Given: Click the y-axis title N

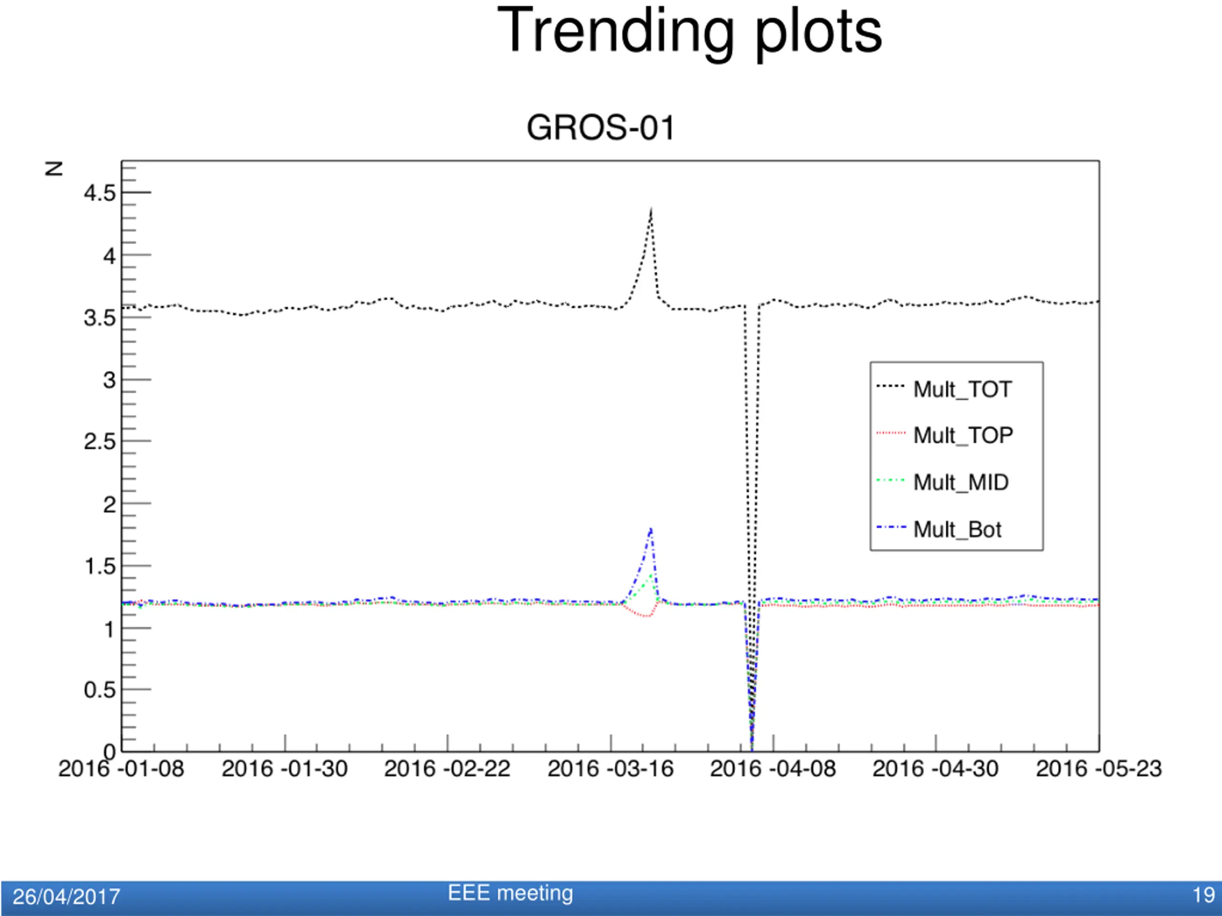Looking at the screenshot, I should 53,168.
